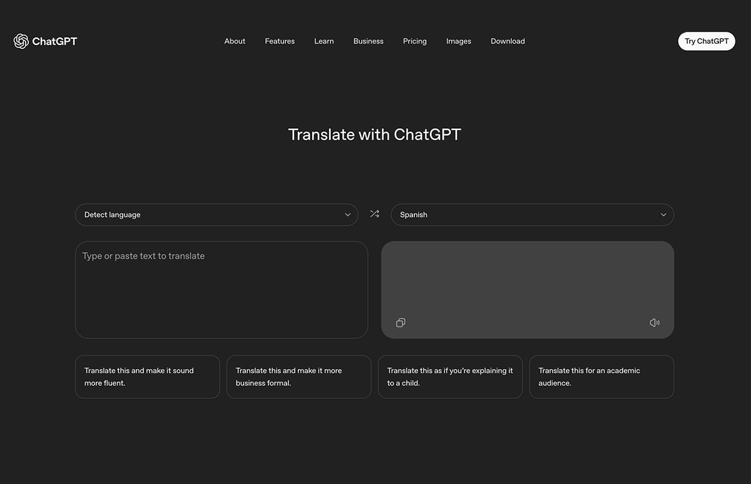Click the Translate with ChatGPT heading
Viewport: 751px width, 484px height.
[x=374, y=134]
